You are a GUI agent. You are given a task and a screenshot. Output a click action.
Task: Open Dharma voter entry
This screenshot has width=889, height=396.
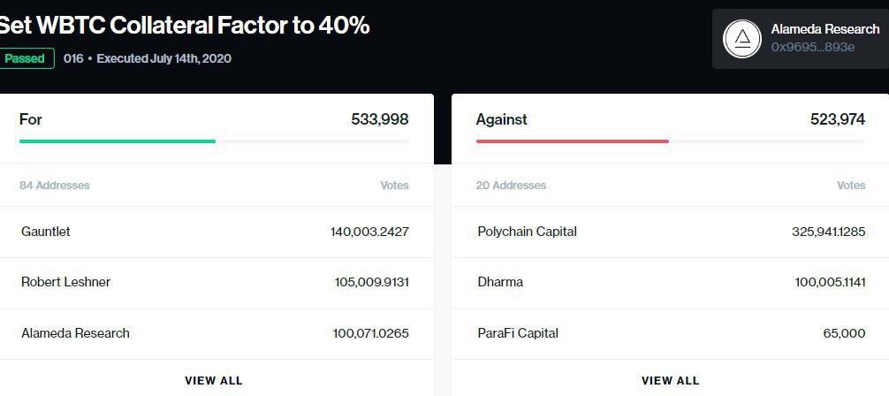(x=500, y=282)
